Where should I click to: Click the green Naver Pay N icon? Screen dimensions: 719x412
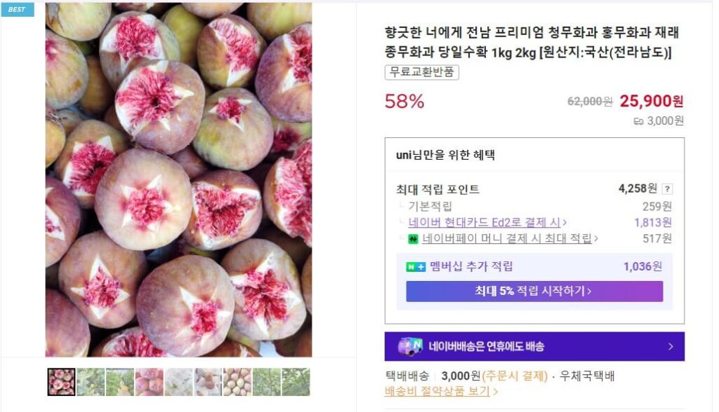click(x=413, y=239)
